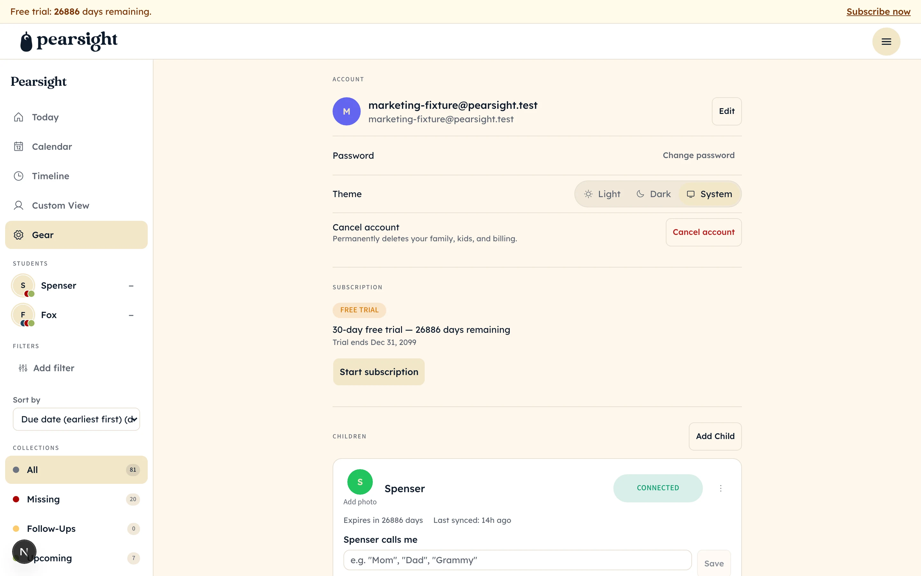Click the Add filter sliders icon

[x=23, y=368]
